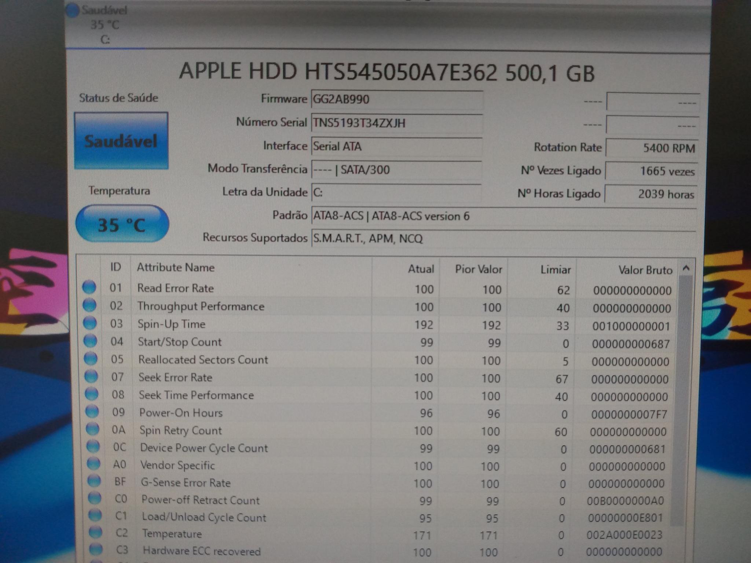The height and width of the screenshot is (563, 751).
Task: Click status icon for Hardware ECC recovered
Action: point(96,549)
